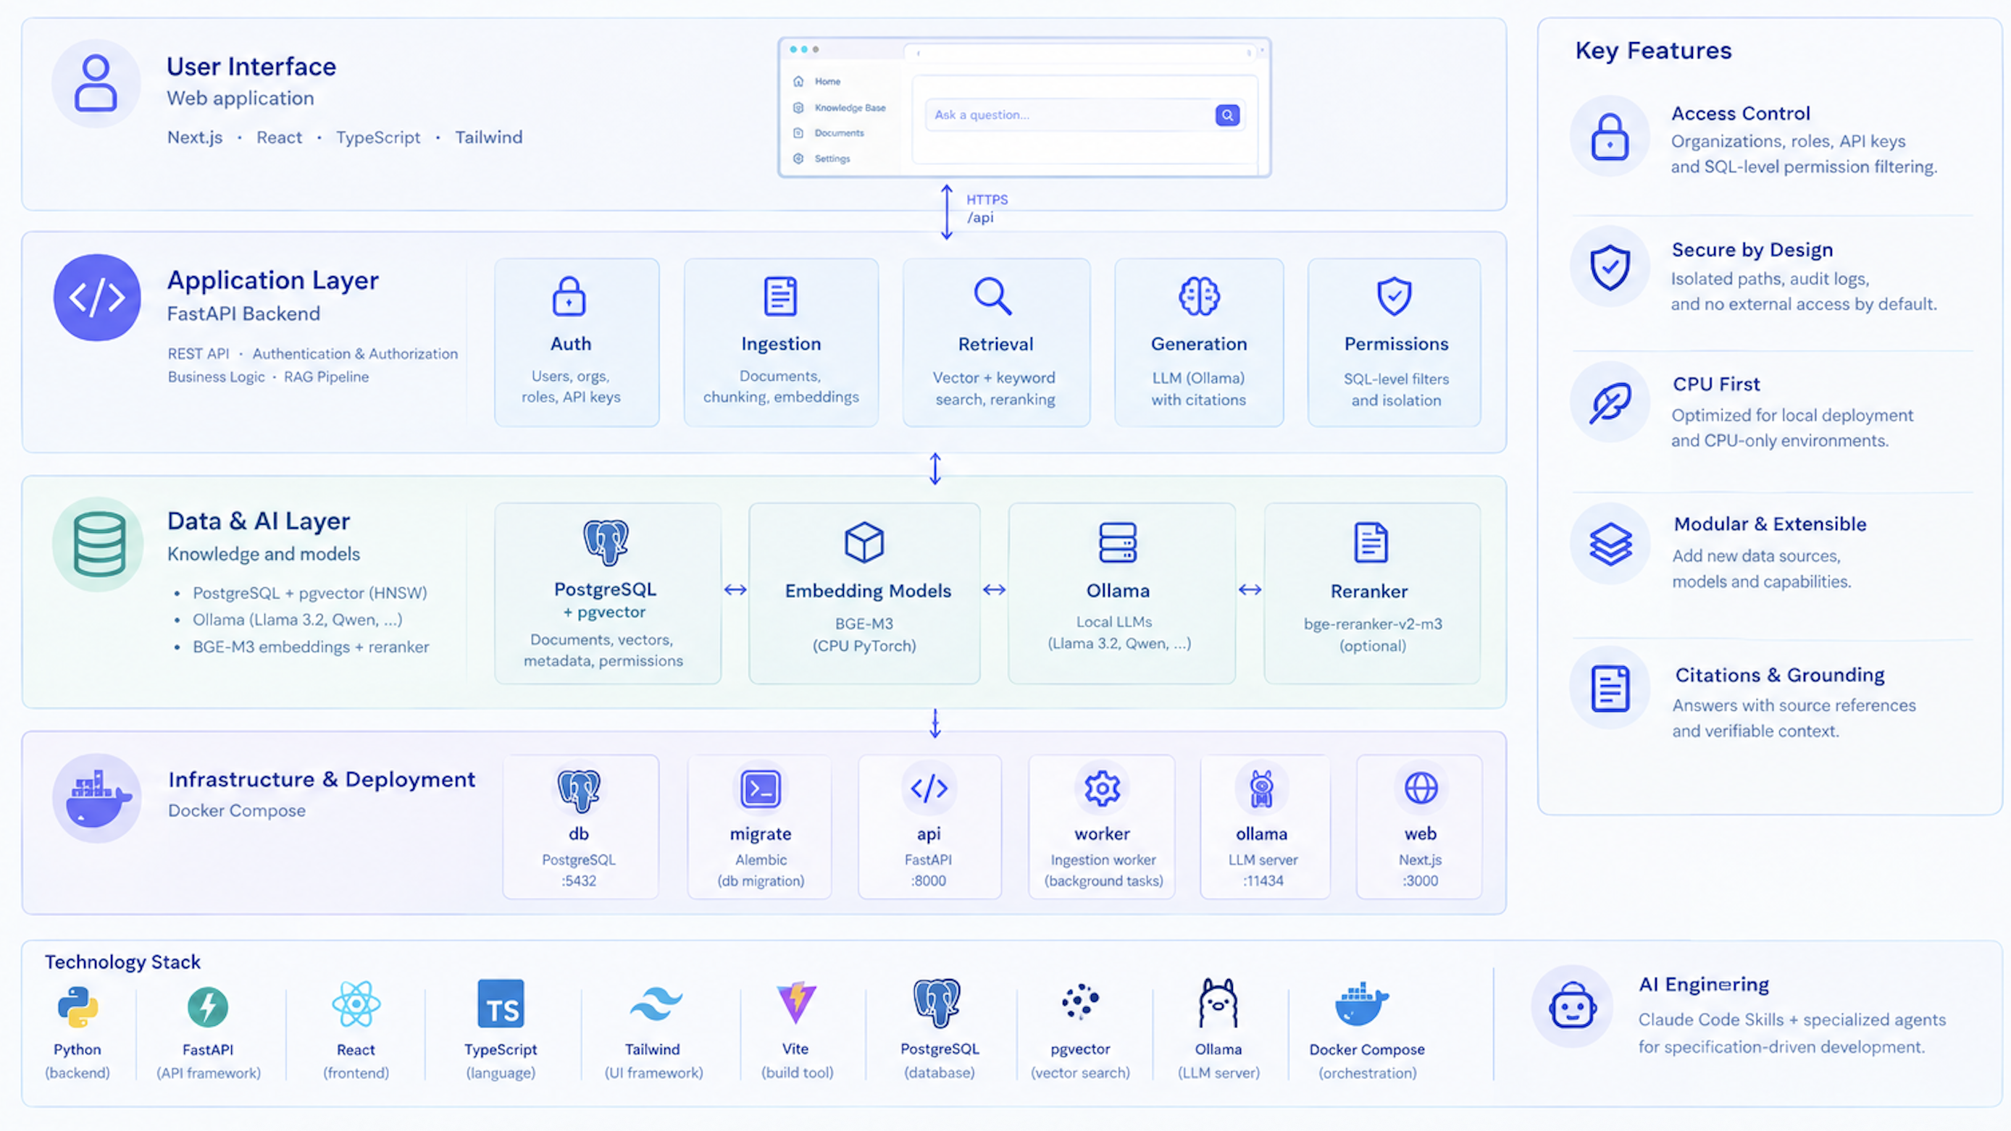Click the api FastAPI :8000 card
This screenshot has height=1131, width=2011.
click(x=929, y=827)
